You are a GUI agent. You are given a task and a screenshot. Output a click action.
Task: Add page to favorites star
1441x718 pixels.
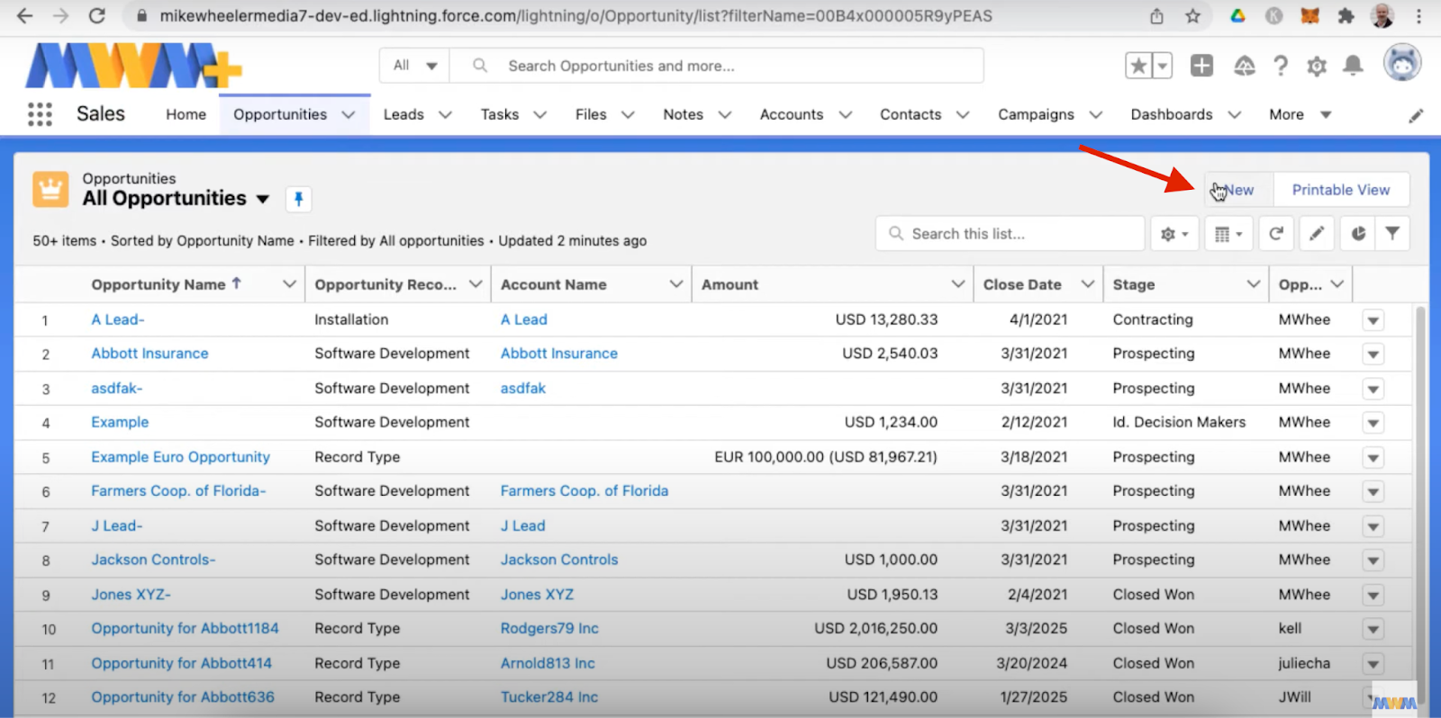1138,66
